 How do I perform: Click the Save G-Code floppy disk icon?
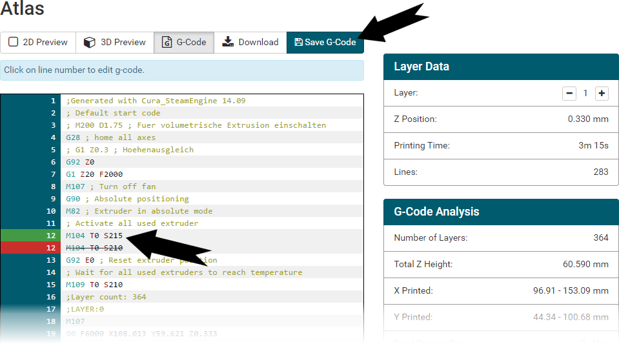pos(298,43)
